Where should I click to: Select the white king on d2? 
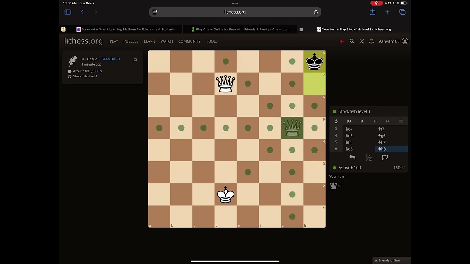(x=225, y=194)
